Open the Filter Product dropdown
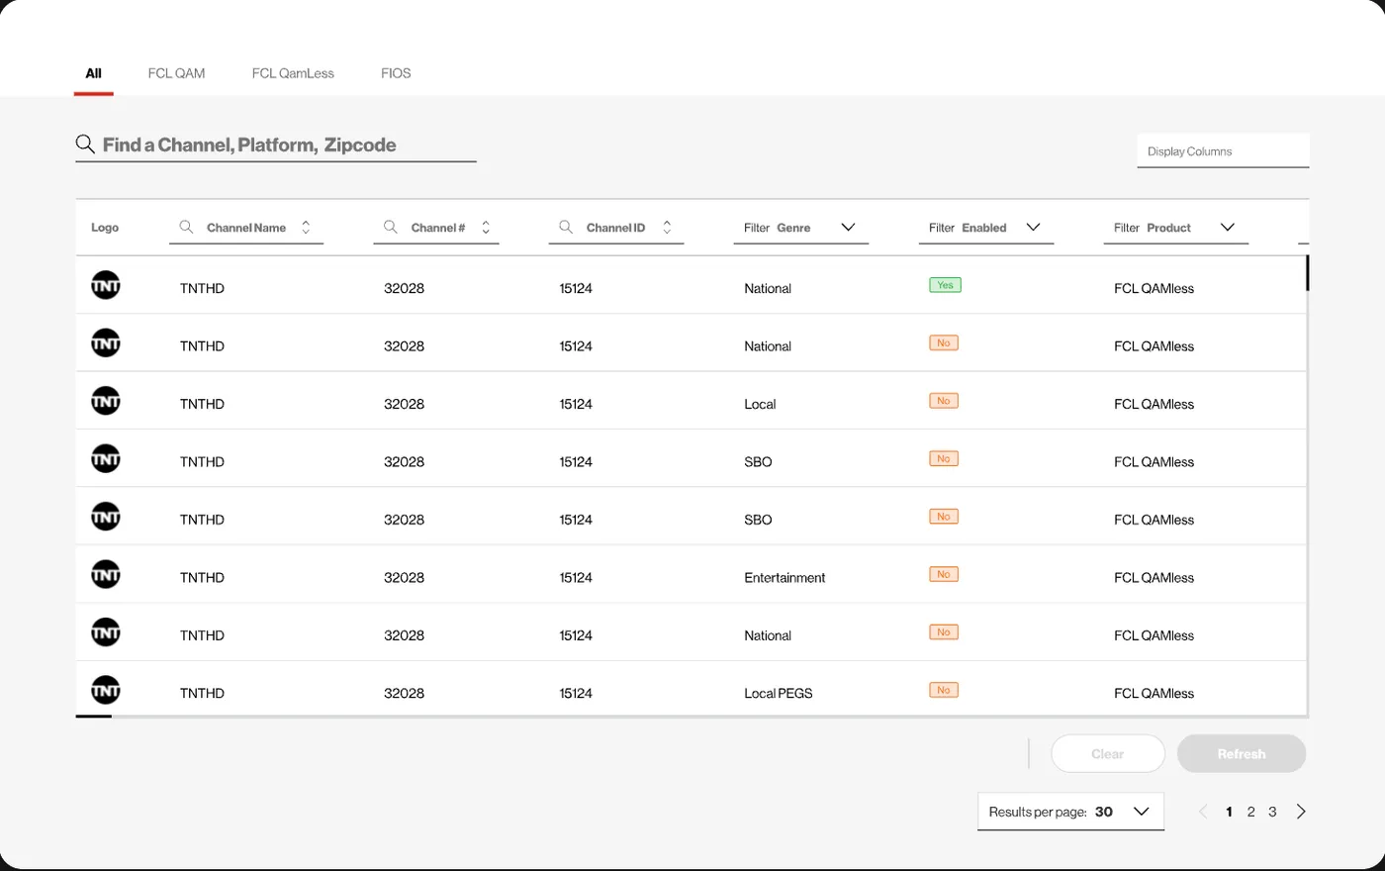This screenshot has height=871, width=1385. pyautogui.click(x=1176, y=228)
